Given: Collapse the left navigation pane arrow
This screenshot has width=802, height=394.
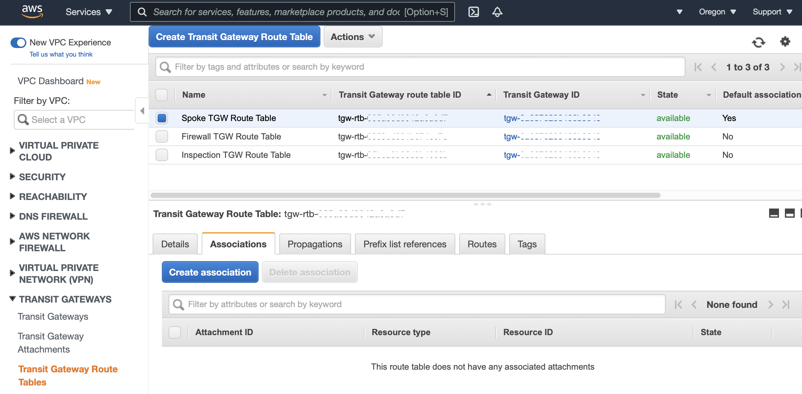Looking at the screenshot, I should [142, 111].
